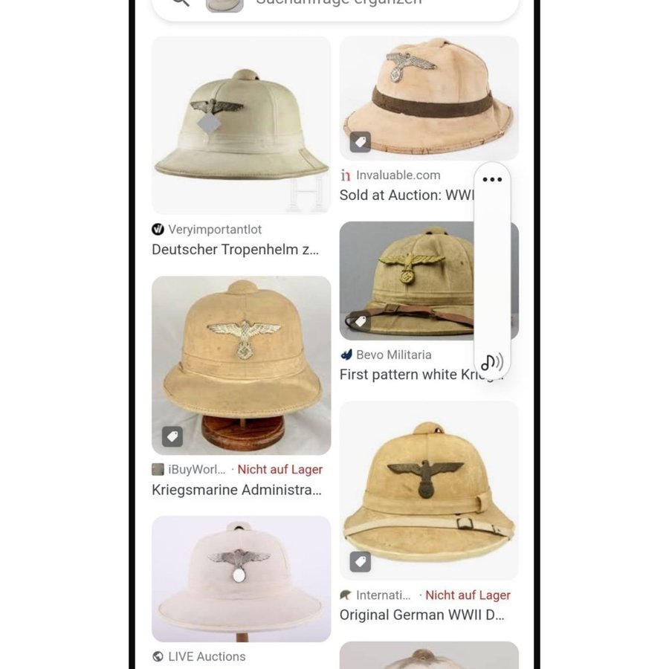The image size is (669, 669).
Task: Open 'Kriegsmarine Administra...' result title
Action: tap(236, 490)
